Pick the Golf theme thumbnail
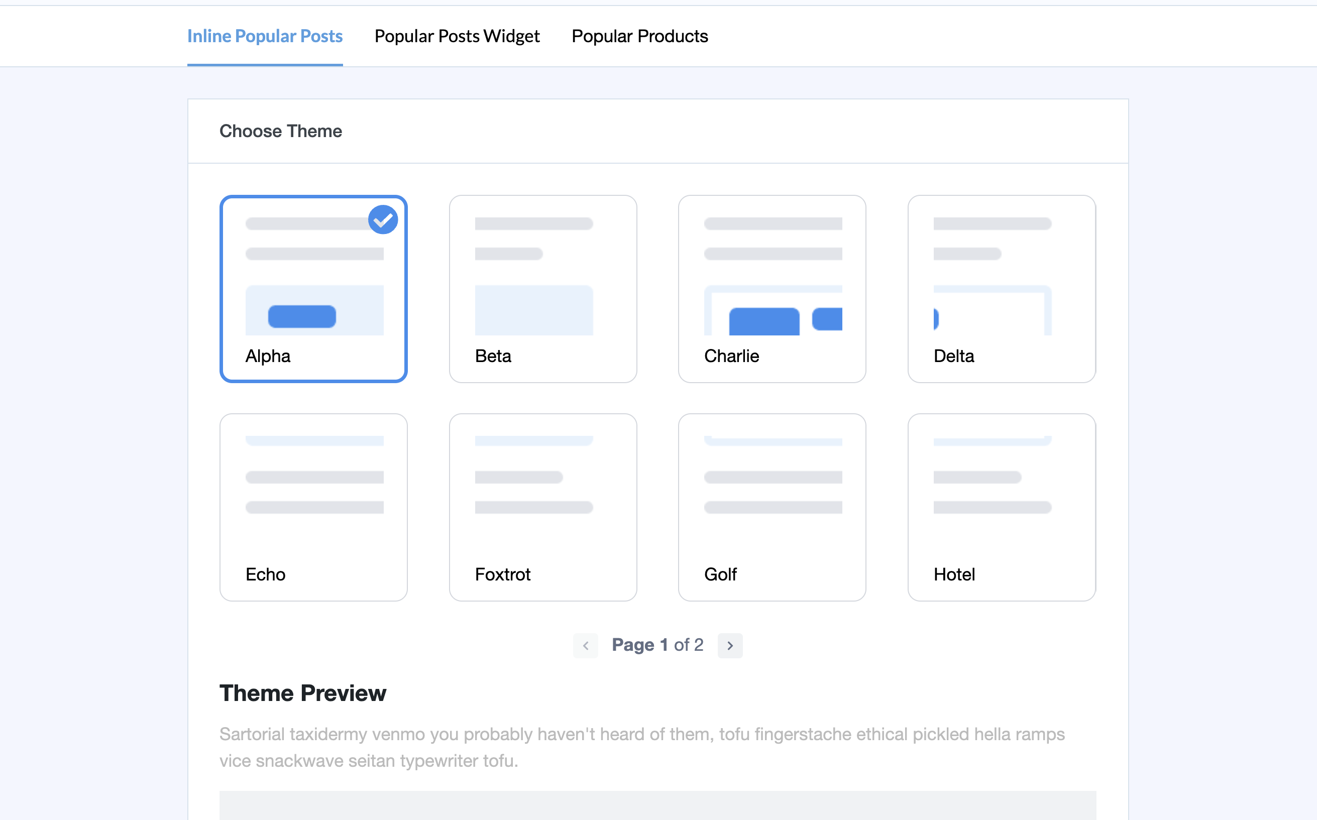 coord(772,507)
